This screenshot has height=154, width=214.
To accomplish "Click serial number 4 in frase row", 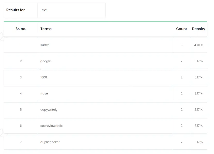I will coord(21,93).
